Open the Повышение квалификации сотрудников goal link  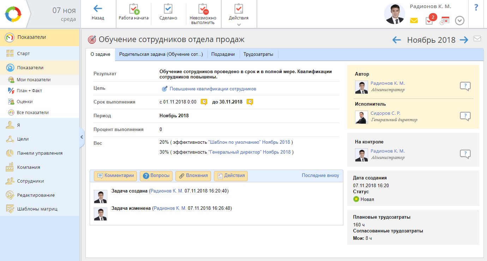[x=213, y=89]
